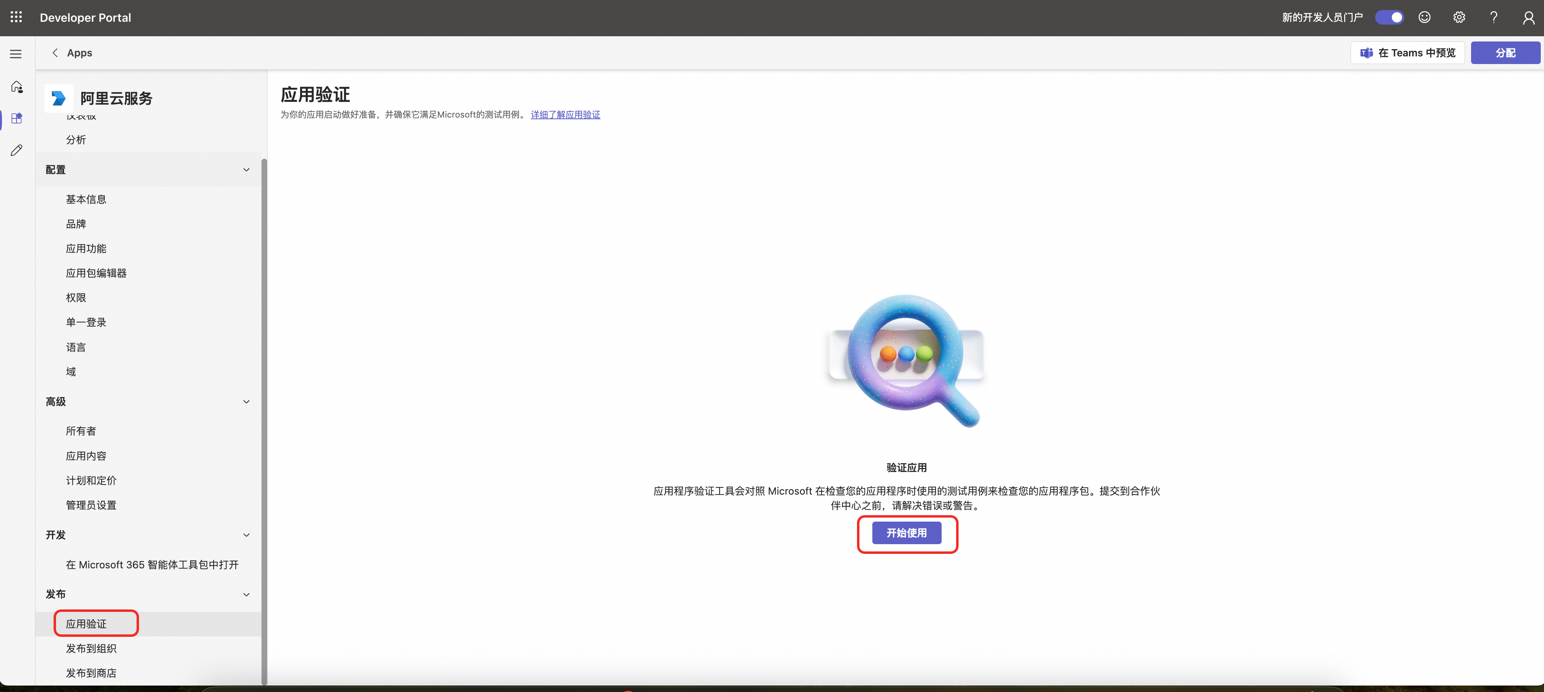Open the 详细了解应用验证 link

(x=564, y=114)
